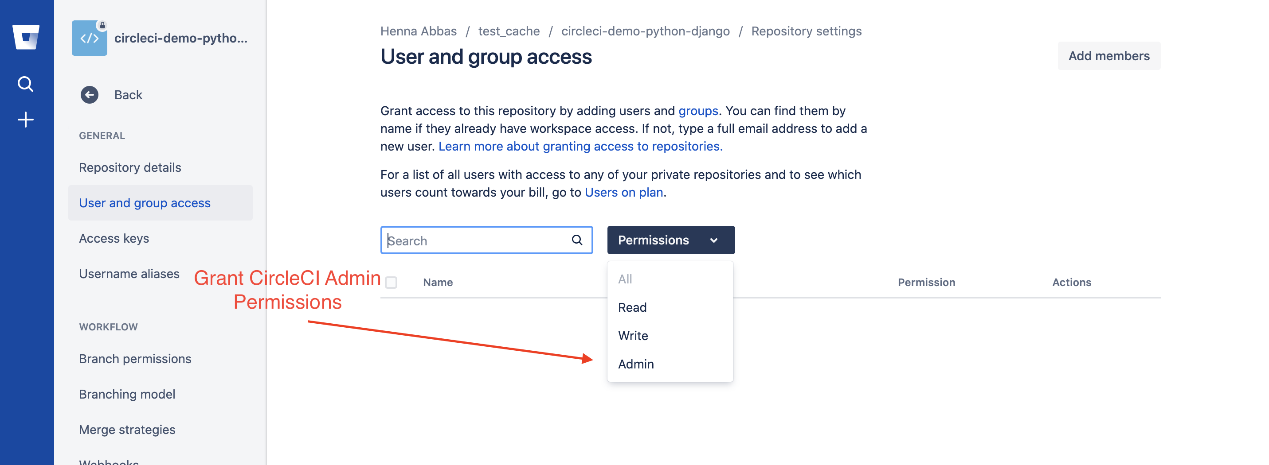Image resolution: width=1269 pixels, height=465 pixels.
Task: Click test_cache in the breadcrumb
Action: click(509, 31)
